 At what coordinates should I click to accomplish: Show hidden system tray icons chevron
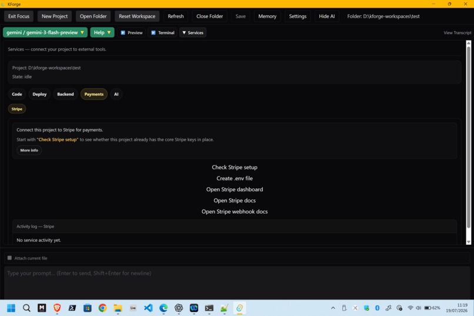click(x=333, y=308)
